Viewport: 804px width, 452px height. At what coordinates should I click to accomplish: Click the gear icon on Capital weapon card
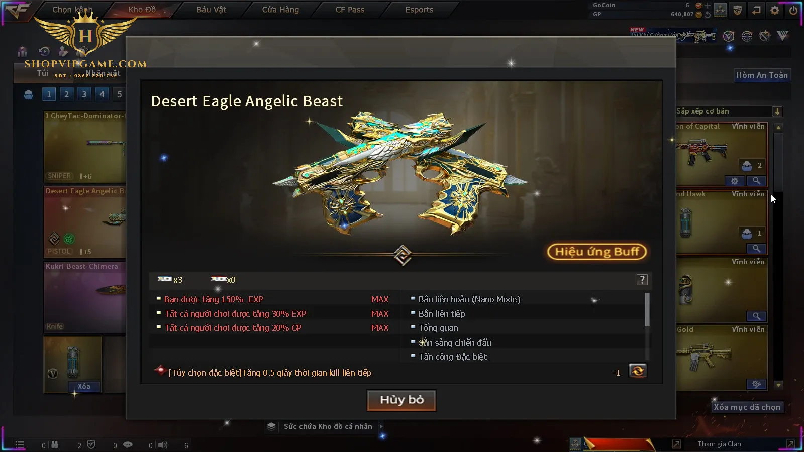click(x=735, y=181)
